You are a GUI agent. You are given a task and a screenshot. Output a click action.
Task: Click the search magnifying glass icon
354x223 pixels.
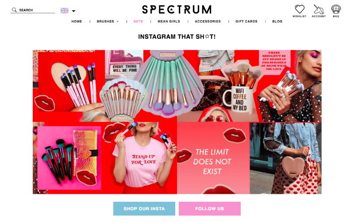tap(14, 10)
